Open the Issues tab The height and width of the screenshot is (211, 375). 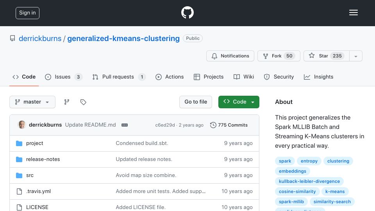point(63,77)
